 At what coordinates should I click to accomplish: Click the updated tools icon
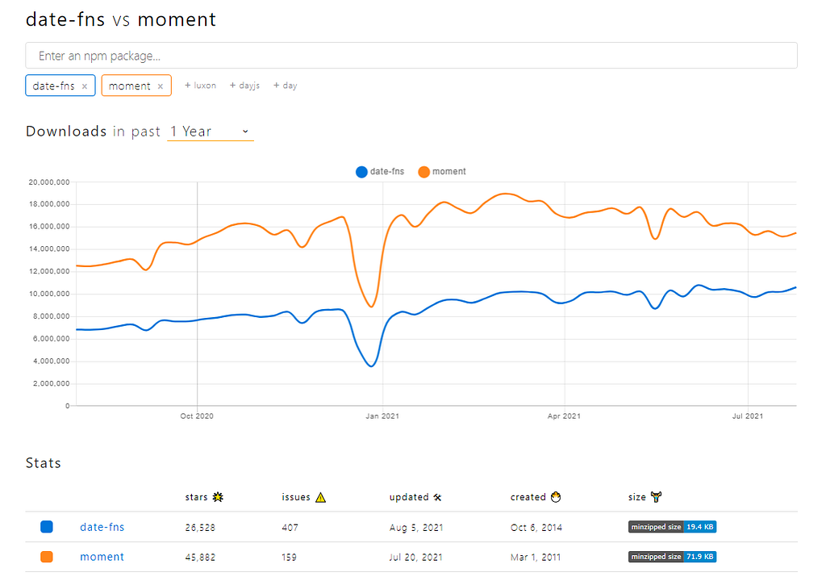pyautogui.click(x=437, y=497)
